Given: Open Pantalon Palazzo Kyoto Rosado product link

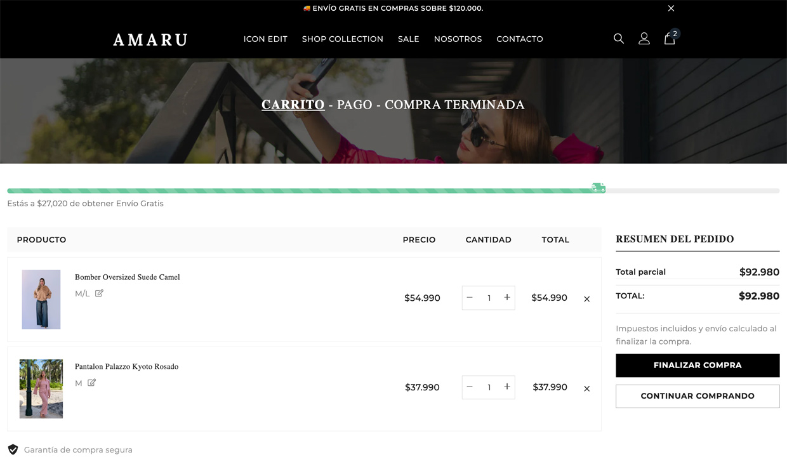Looking at the screenshot, I should tap(126, 367).
